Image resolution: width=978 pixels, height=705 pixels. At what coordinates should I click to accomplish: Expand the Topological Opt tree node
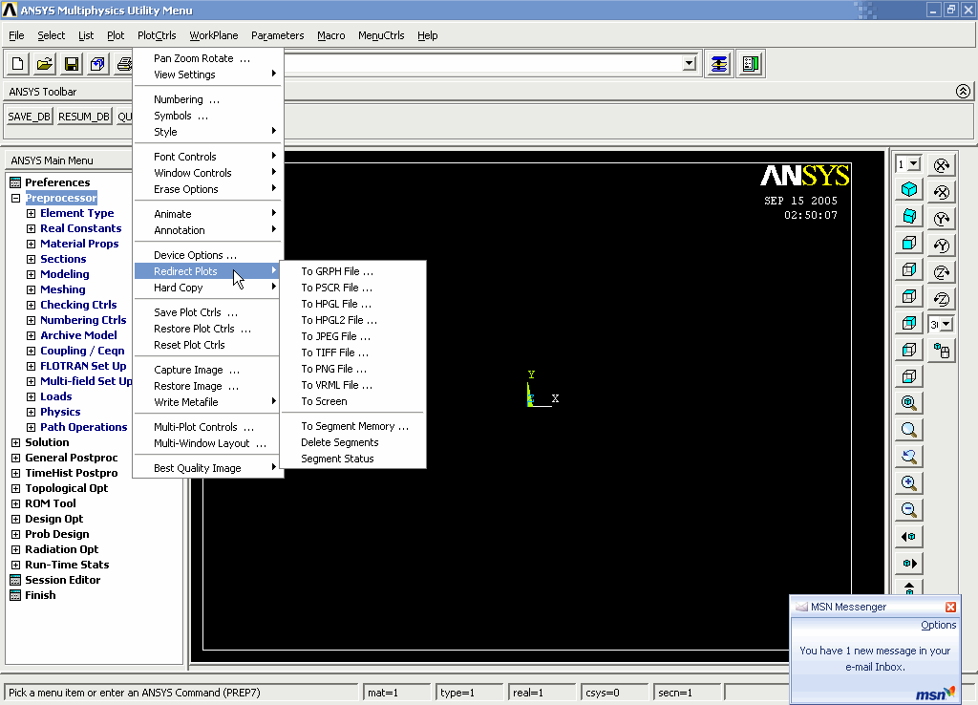(x=15, y=488)
